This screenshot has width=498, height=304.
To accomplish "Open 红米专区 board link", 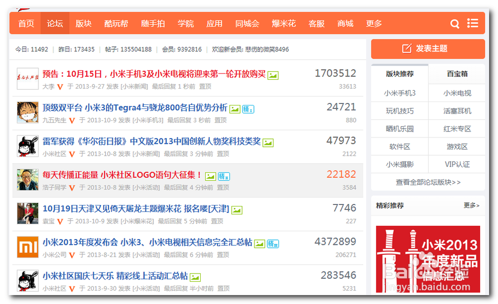I will (x=457, y=128).
